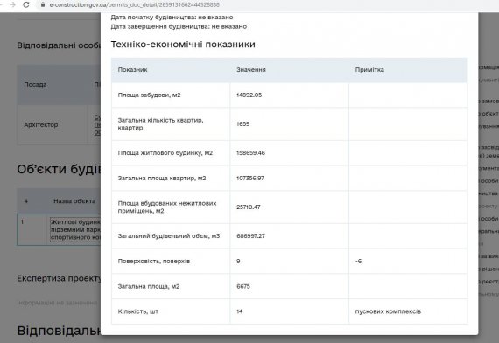Click the value 158659.46
This screenshot has width=499, height=343.
(x=250, y=153)
